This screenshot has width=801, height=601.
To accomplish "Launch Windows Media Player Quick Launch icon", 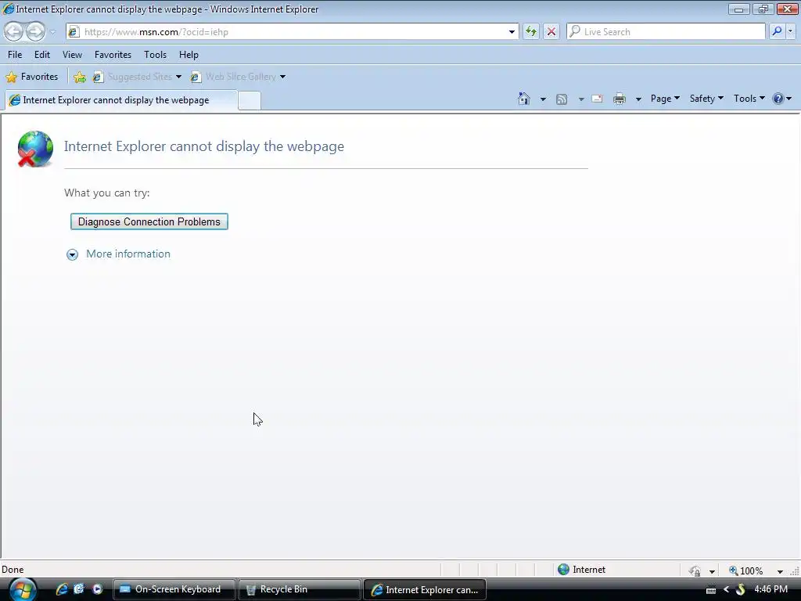I will [97, 589].
